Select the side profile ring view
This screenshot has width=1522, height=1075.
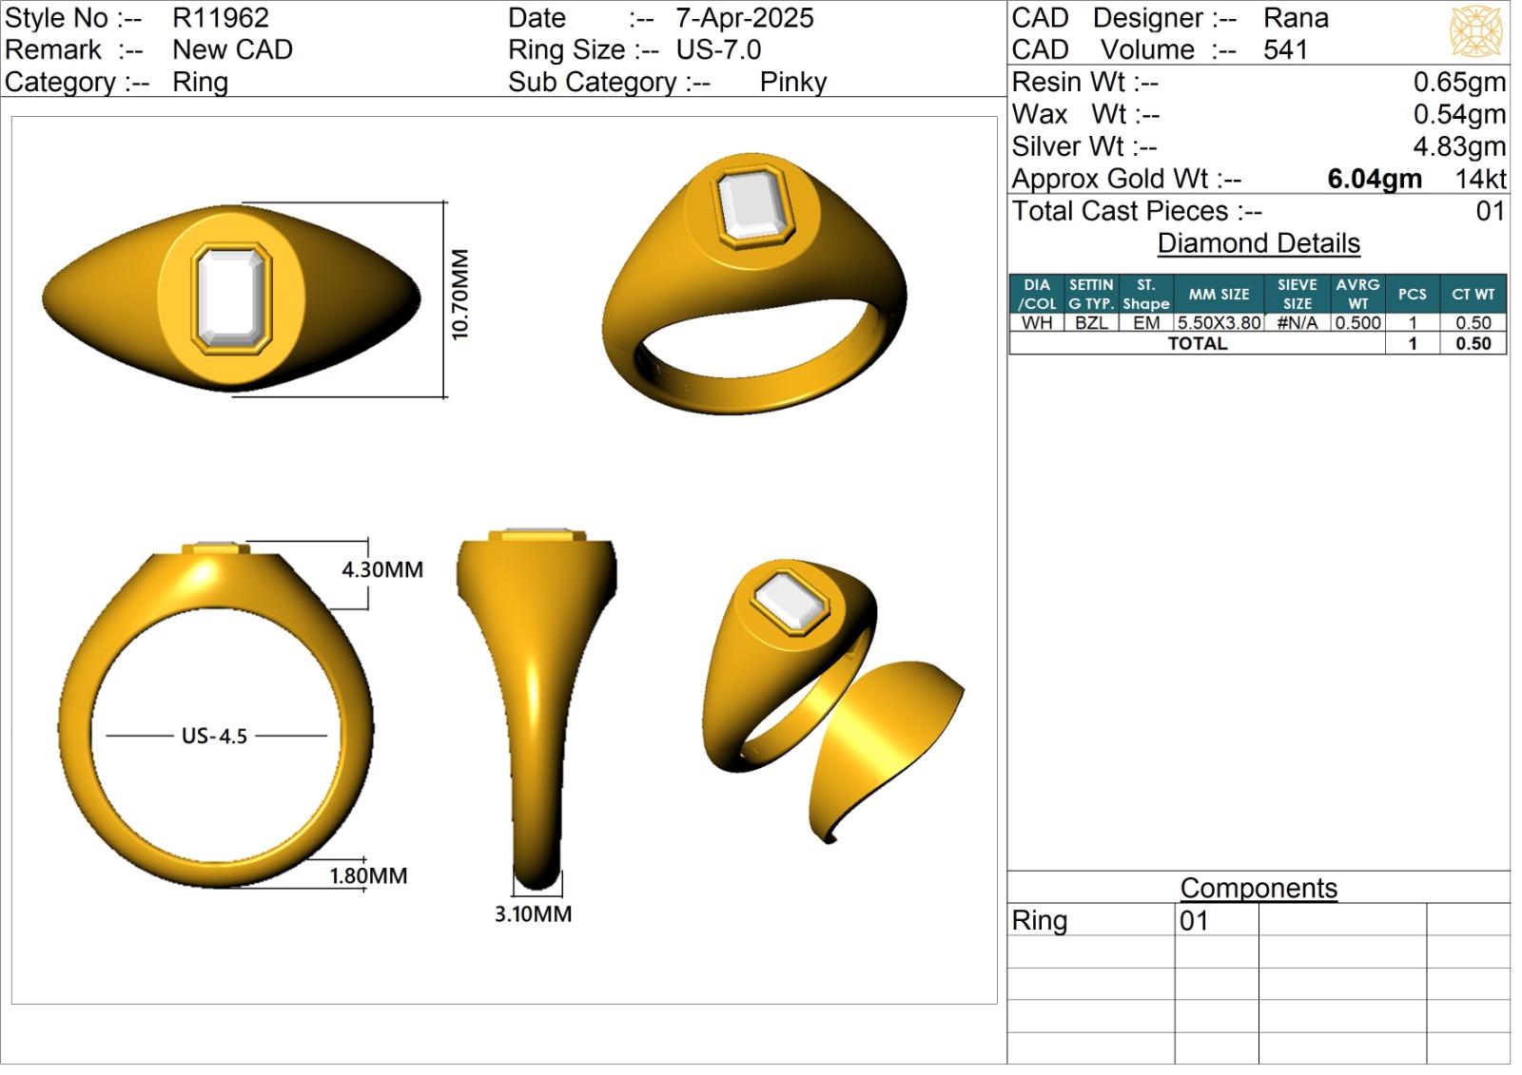tap(537, 703)
